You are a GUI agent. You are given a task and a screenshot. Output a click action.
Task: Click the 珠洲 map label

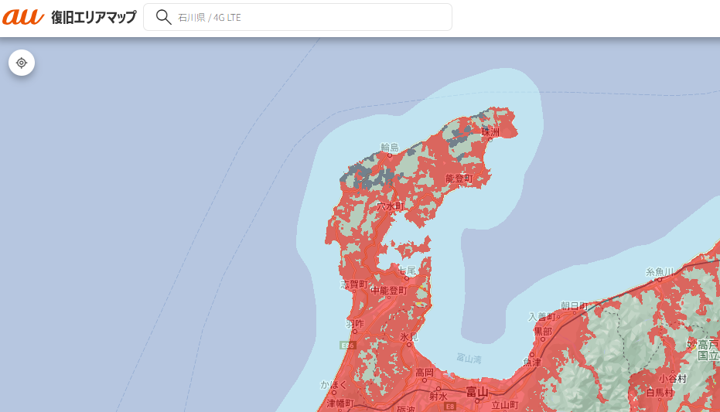coord(490,132)
